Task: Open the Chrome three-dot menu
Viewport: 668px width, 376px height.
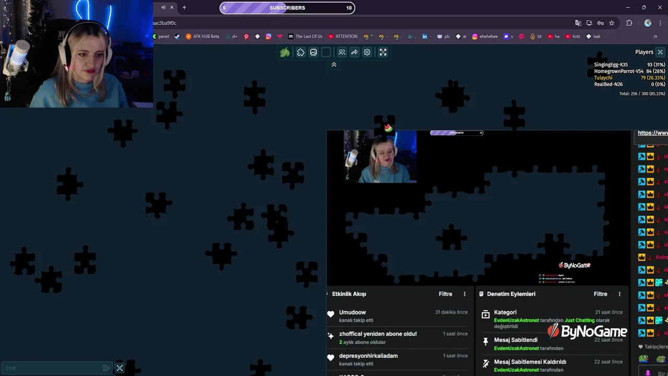Action: click(661, 23)
